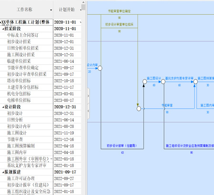Click the table's vertical scrollbar thumb

pos(83,7)
